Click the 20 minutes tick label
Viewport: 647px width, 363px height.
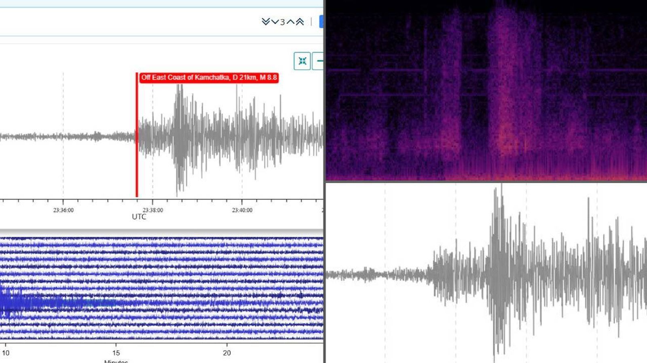227,353
